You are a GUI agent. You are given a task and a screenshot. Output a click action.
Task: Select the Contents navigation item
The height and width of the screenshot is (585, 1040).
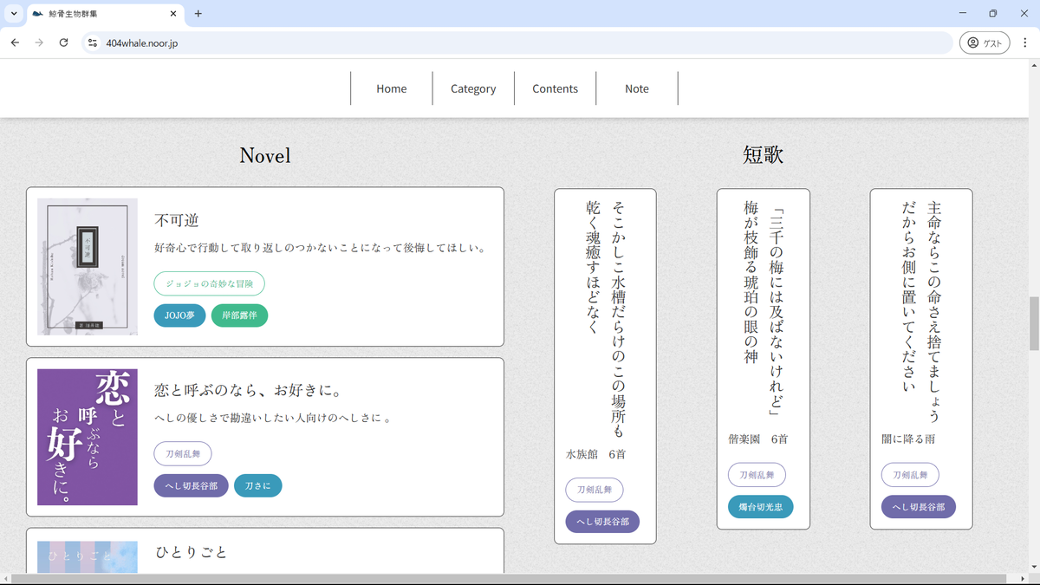(555, 88)
